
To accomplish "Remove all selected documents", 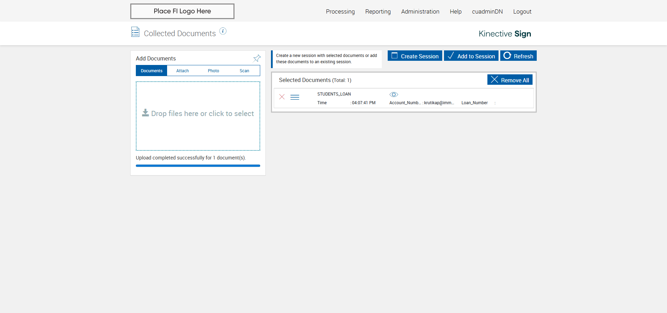I will click(510, 80).
